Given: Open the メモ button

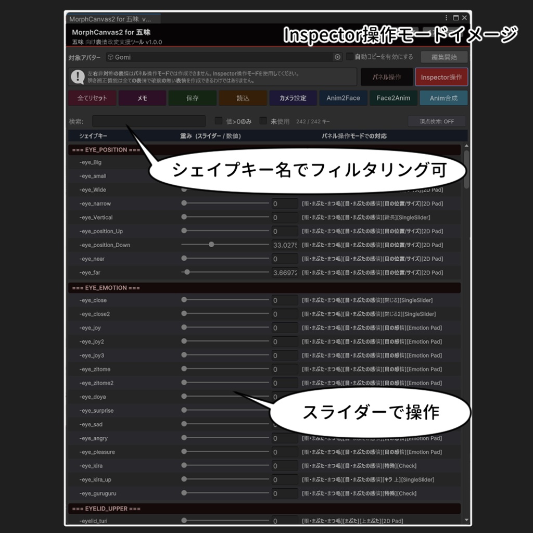Looking at the screenshot, I should pyautogui.click(x=143, y=98).
